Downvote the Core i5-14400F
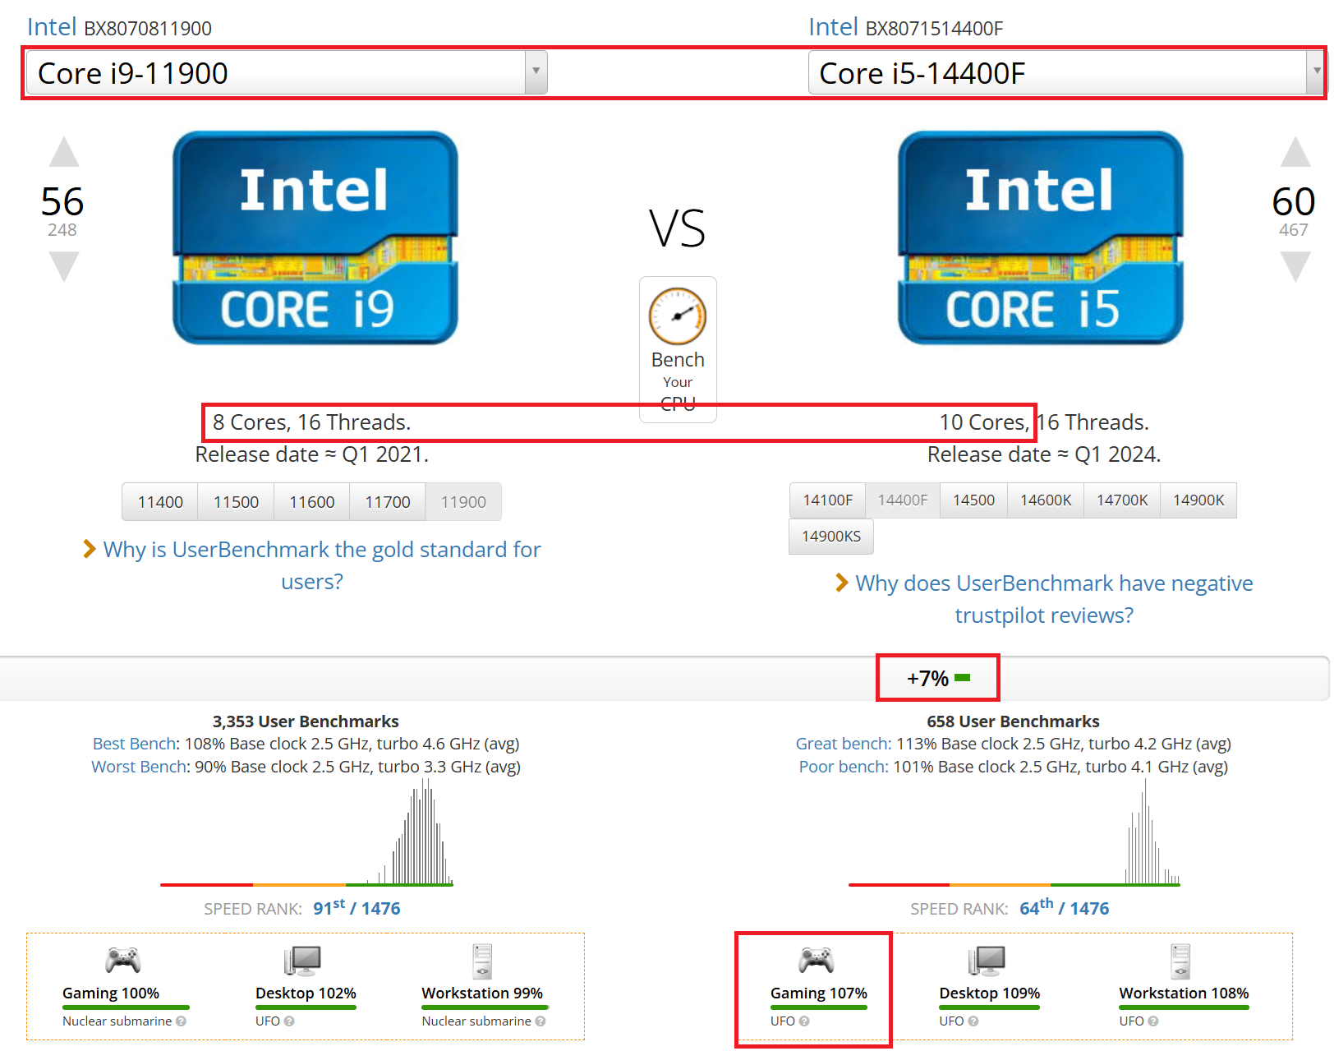Viewport: 1334px width, 1051px height. click(x=1295, y=267)
